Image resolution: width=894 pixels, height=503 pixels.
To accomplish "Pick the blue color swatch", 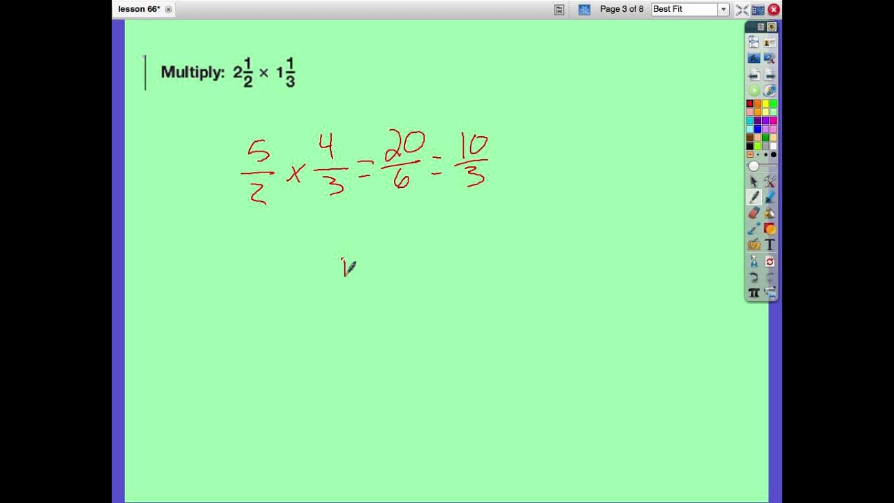I will coord(758,129).
